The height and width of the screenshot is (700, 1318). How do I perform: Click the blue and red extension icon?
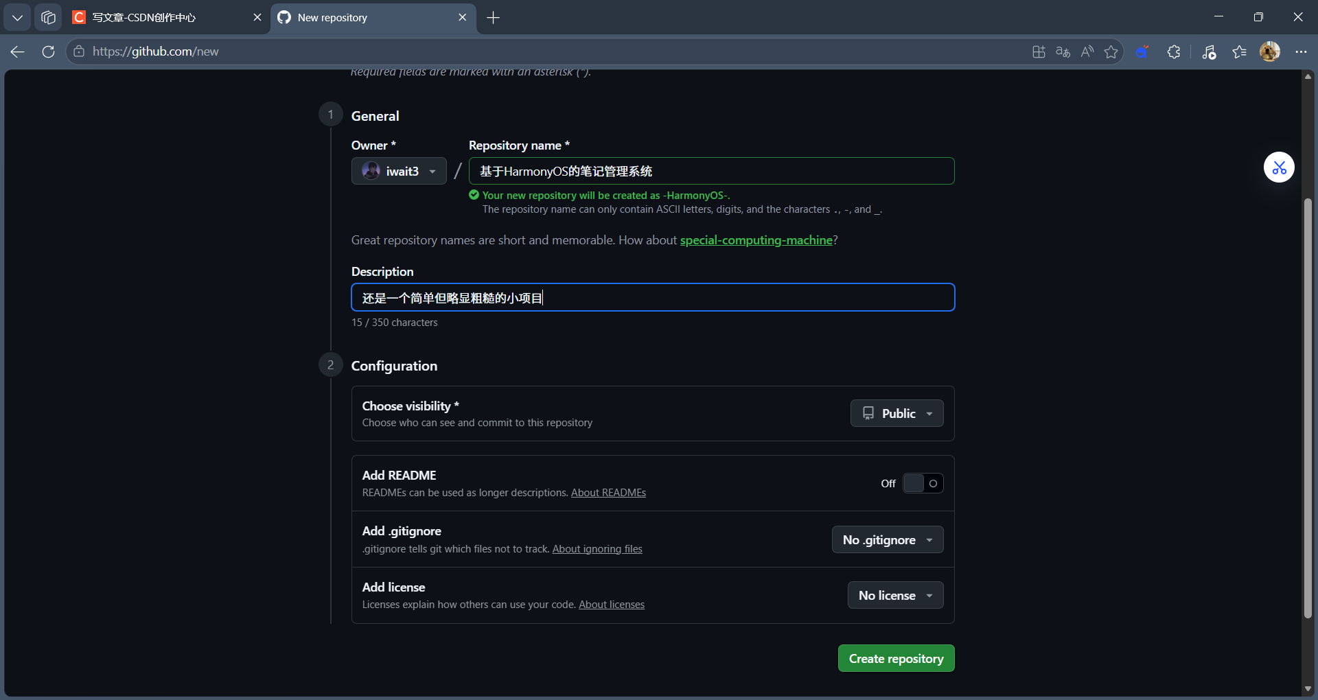[x=1142, y=51]
